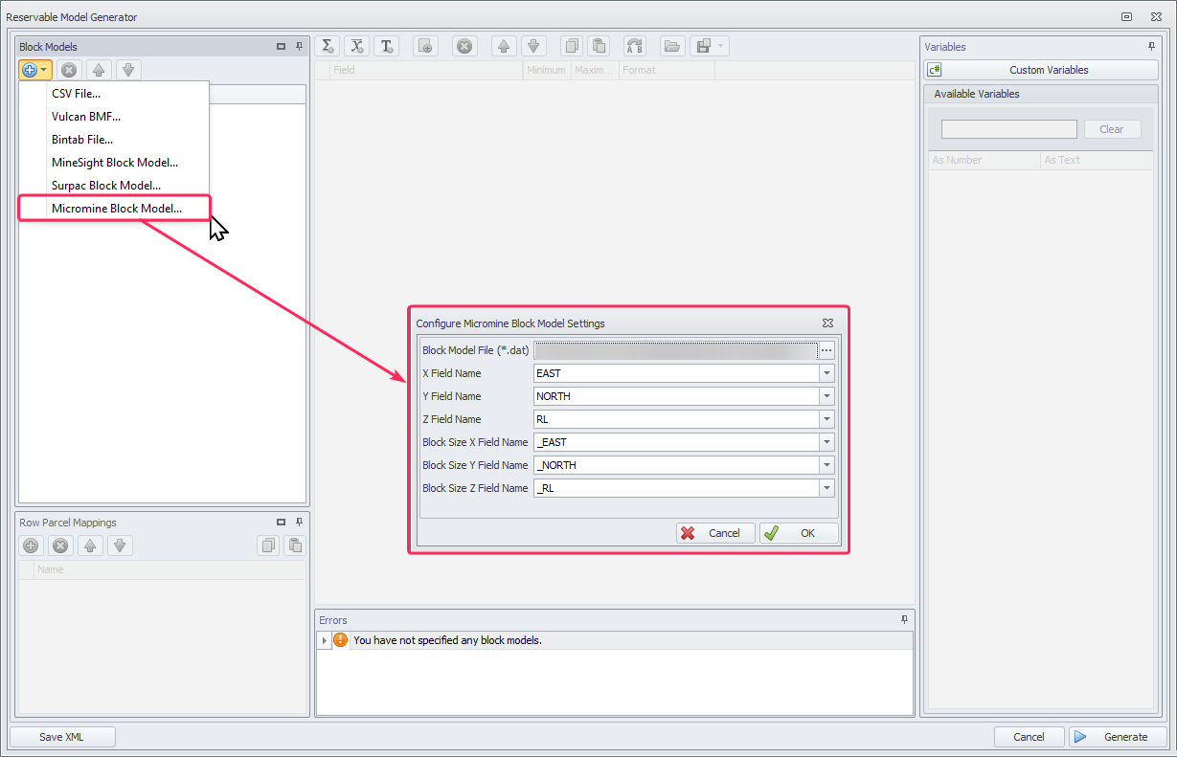Click OK in Micromine settings dialog

pos(799,533)
